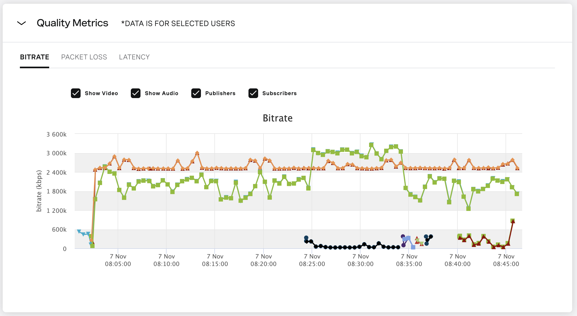Click the Bitrate chart title

(277, 118)
